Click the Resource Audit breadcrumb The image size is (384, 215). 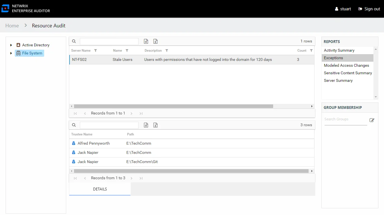pyautogui.click(x=49, y=26)
